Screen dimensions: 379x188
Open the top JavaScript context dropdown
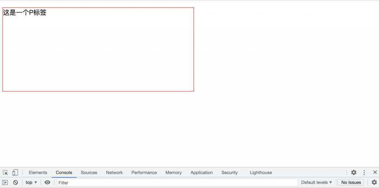pyautogui.click(x=31, y=182)
